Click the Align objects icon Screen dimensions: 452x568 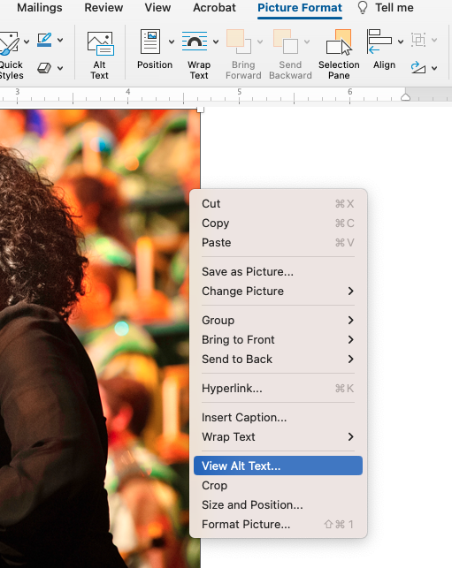(x=379, y=42)
